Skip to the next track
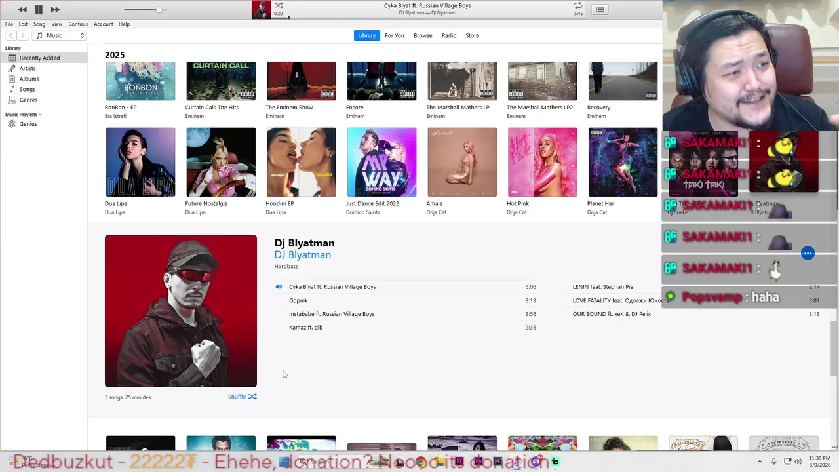Image resolution: width=839 pixels, height=472 pixels. [55, 9]
